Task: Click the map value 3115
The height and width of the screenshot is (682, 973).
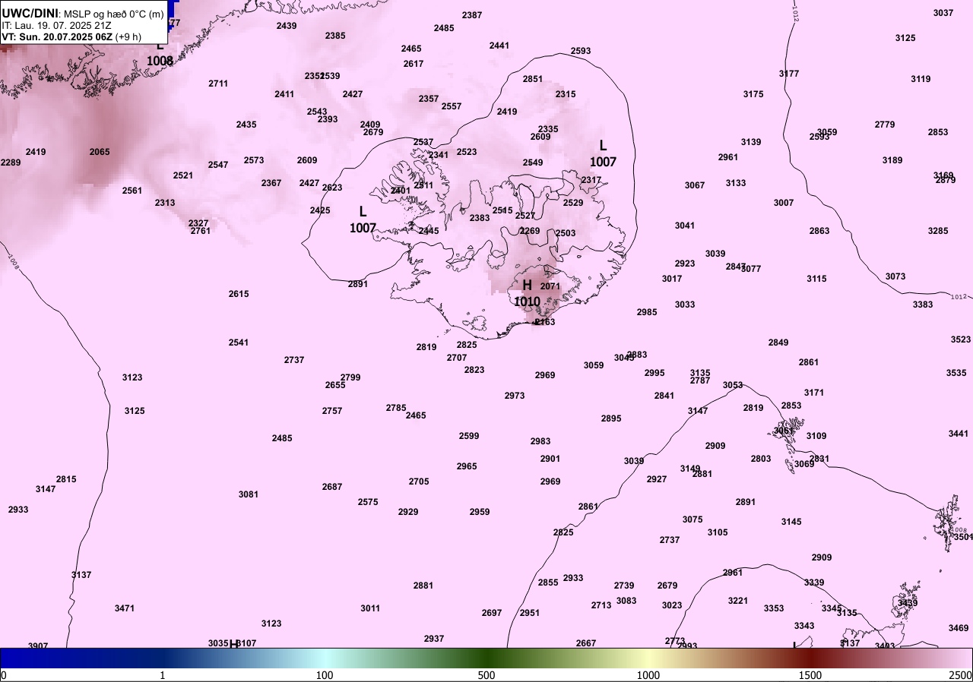Action: [816, 279]
